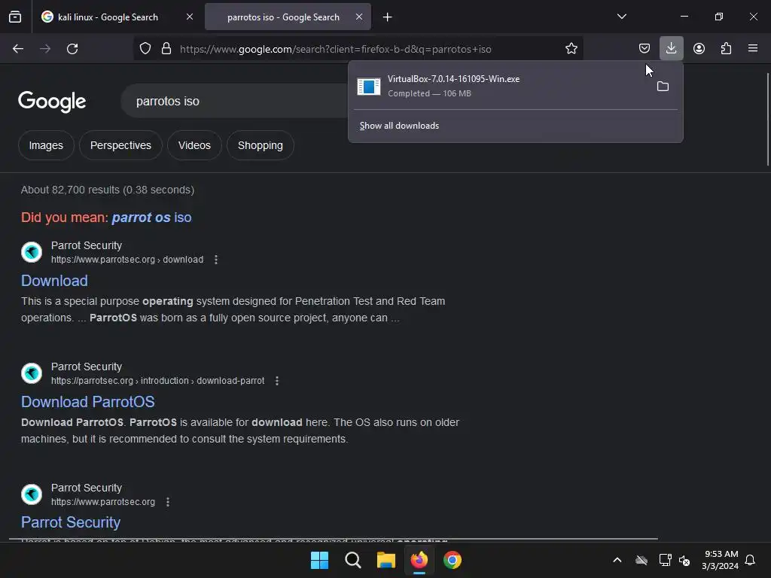Click the 'parrot os iso' suggestion link
This screenshot has height=578, width=771.
152,218
